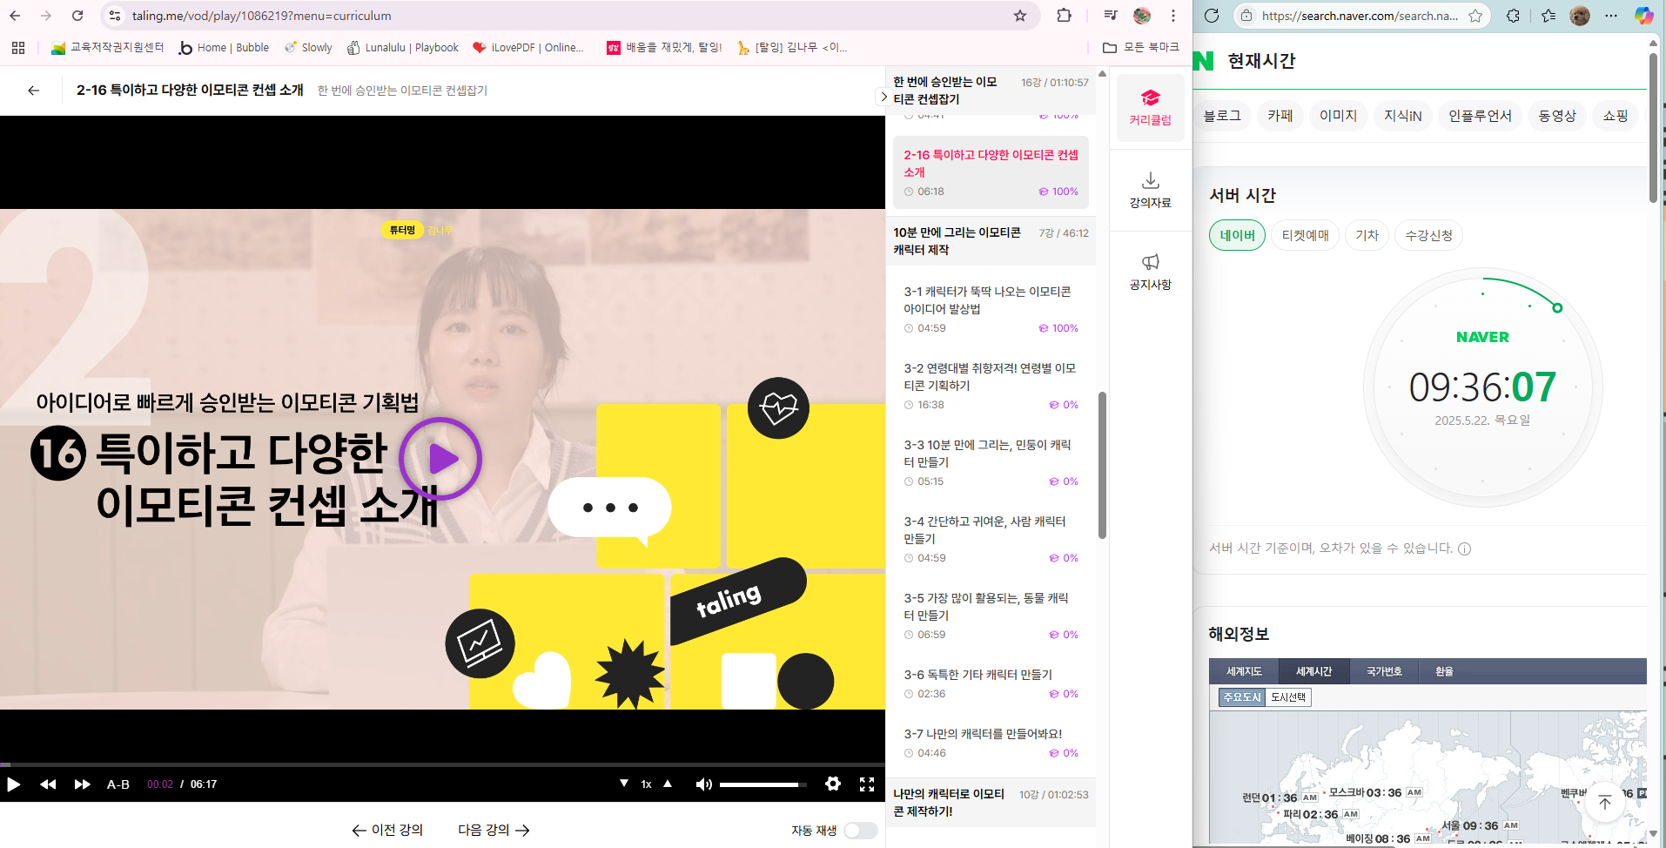Open Chrome's three-dot browser menu
This screenshot has width=1666, height=848.
[1173, 16]
